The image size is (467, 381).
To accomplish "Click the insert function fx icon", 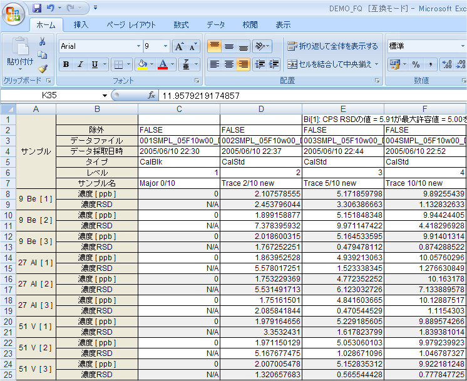I will tap(151, 95).
